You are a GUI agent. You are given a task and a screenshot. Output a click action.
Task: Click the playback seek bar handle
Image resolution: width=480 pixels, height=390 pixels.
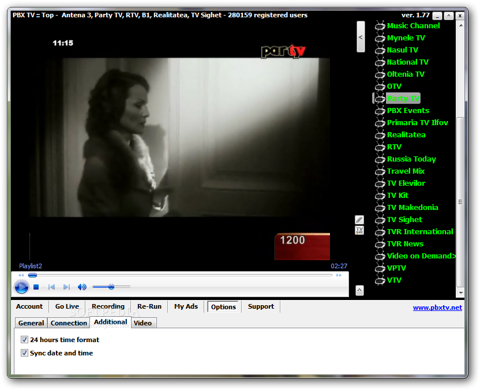[32, 275]
